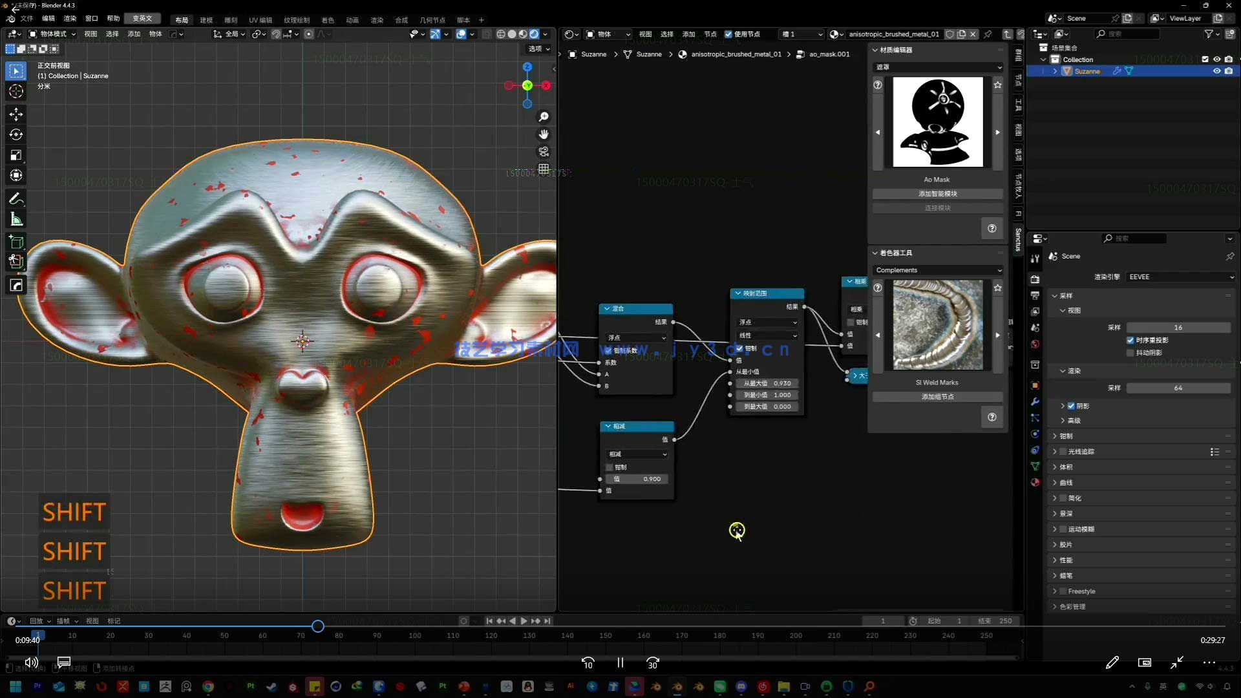1241x698 pixels.
Task: Adjust the viewport samples slider value 16
Action: pyautogui.click(x=1178, y=328)
